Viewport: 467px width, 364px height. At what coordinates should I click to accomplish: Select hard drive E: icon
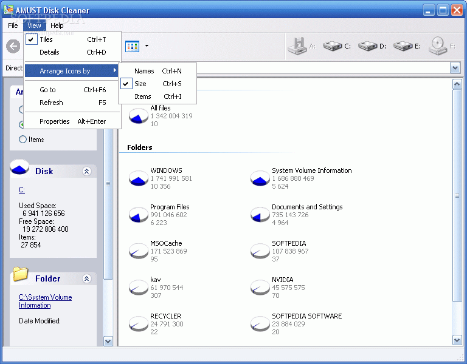point(403,46)
